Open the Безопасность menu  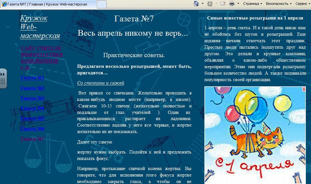pyautogui.click(x=278, y=4)
